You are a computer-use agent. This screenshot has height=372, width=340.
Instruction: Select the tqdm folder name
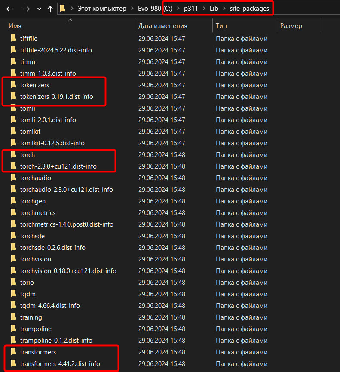click(x=28, y=294)
